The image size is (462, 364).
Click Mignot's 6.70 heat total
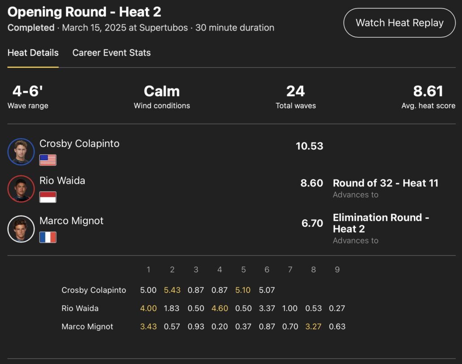312,223
